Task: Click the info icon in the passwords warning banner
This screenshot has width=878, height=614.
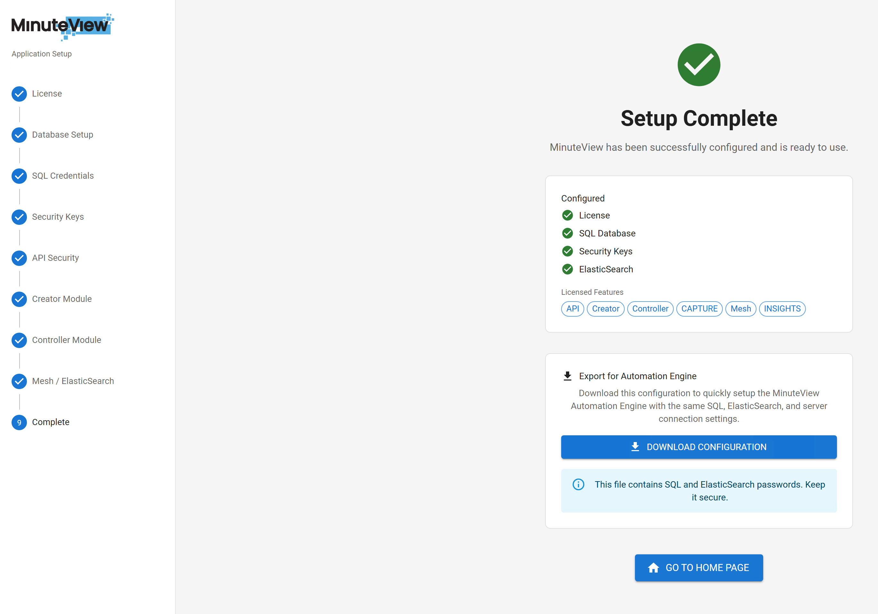Action: [578, 484]
